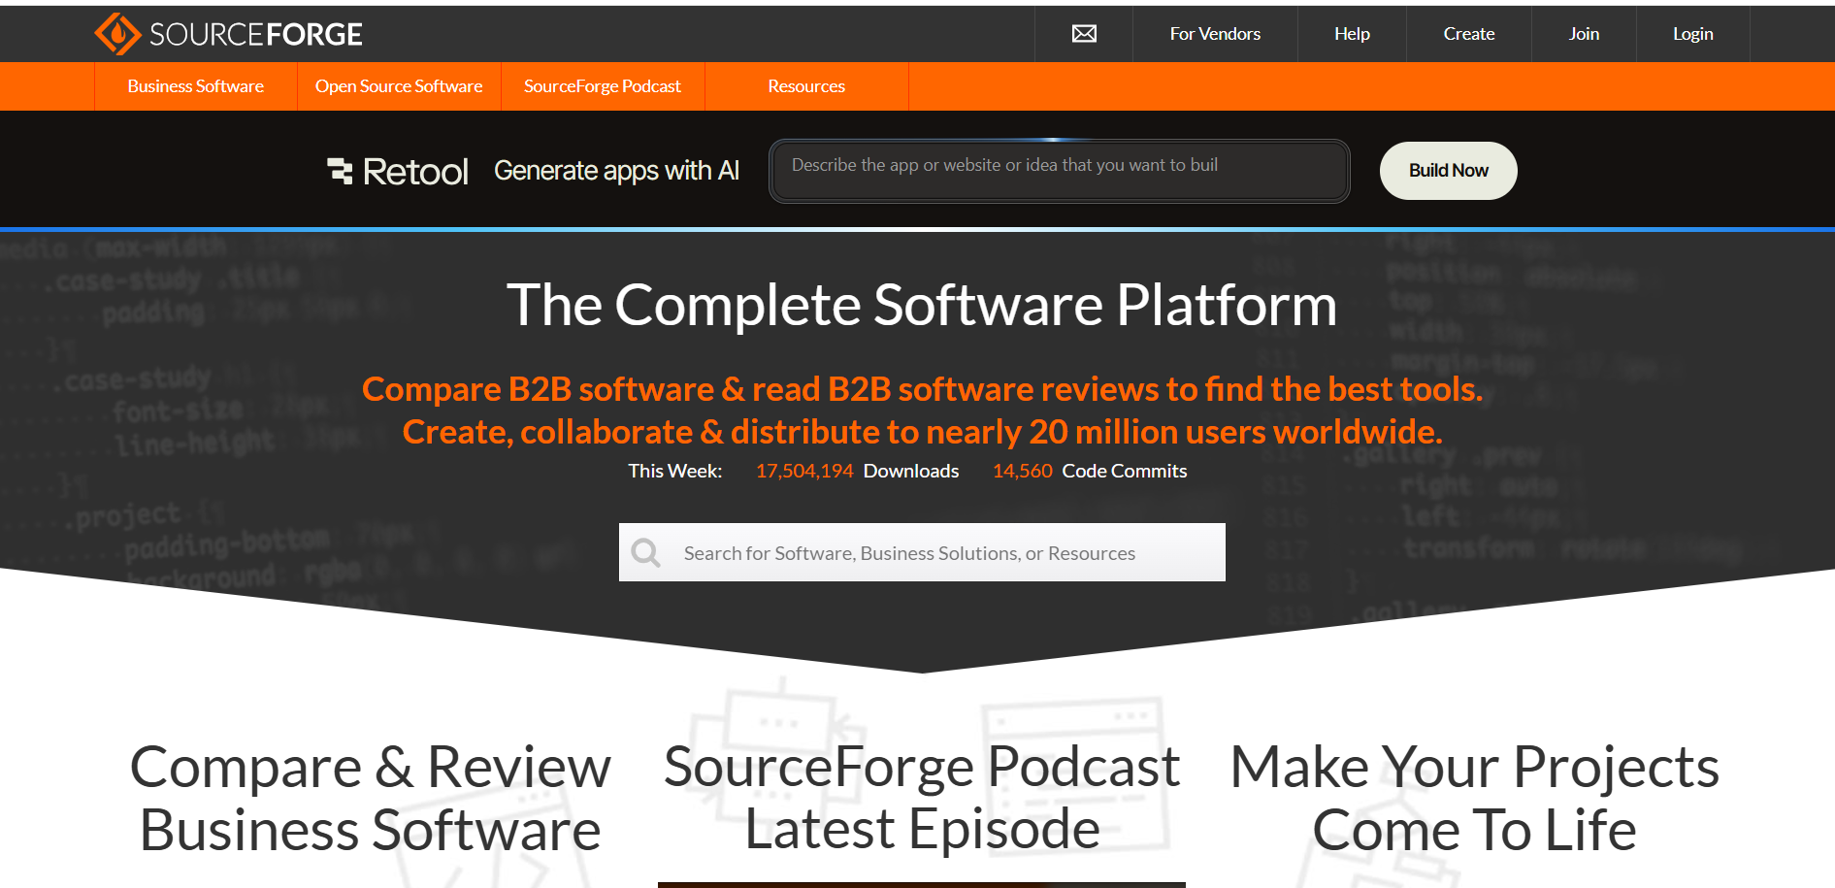Click the Retool logo icon
The height and width of the screenshot is (888, 1835).
[x=340, y=171]
